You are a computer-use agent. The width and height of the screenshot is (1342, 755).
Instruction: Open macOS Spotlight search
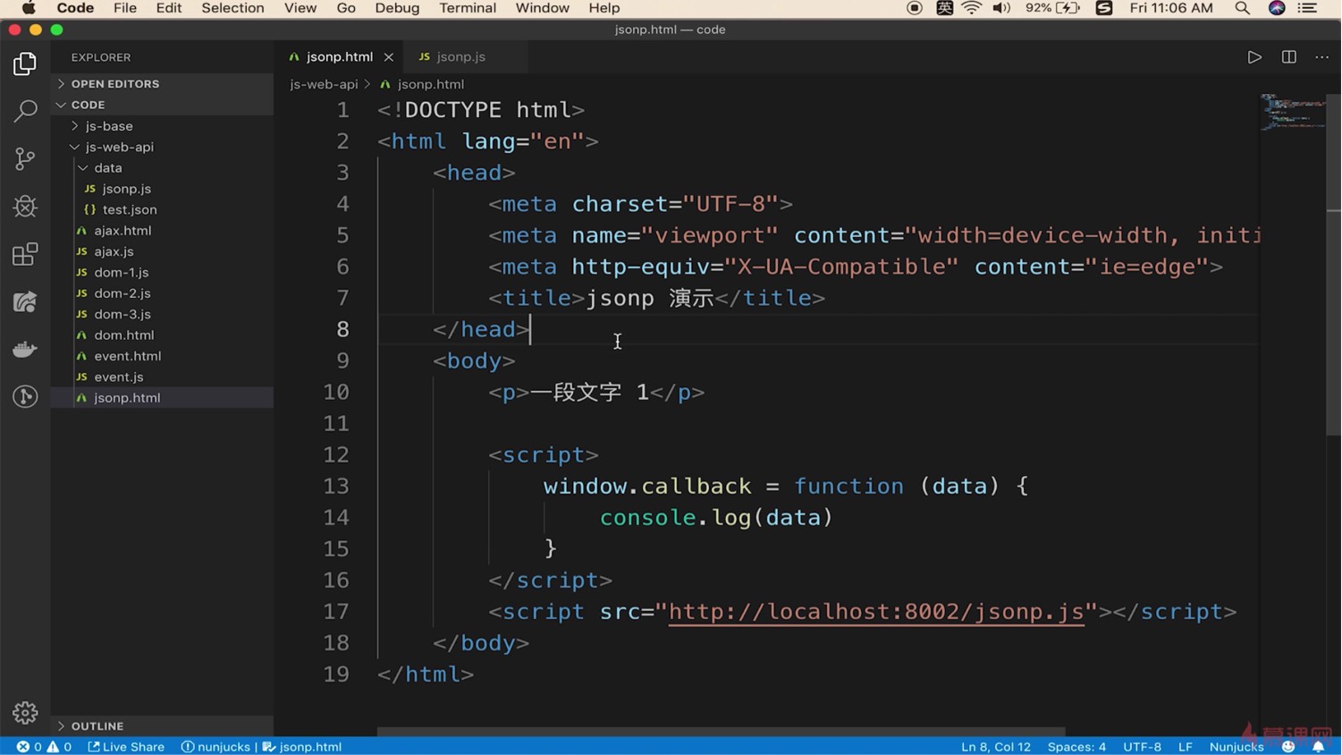pyautogui.click(x=1242, y=8)
